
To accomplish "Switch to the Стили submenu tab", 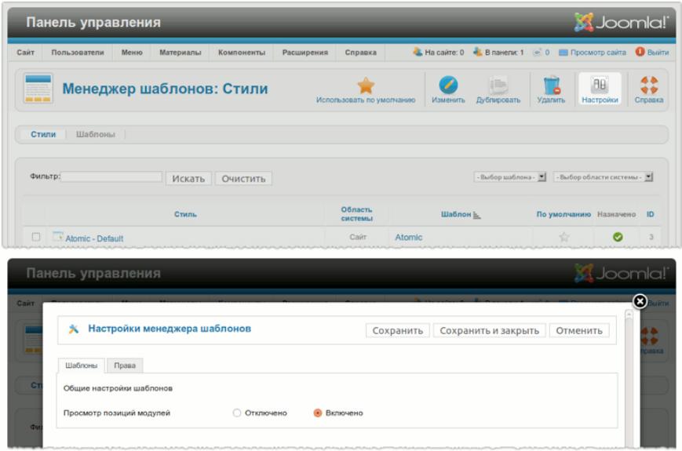I will coord(43,134).
